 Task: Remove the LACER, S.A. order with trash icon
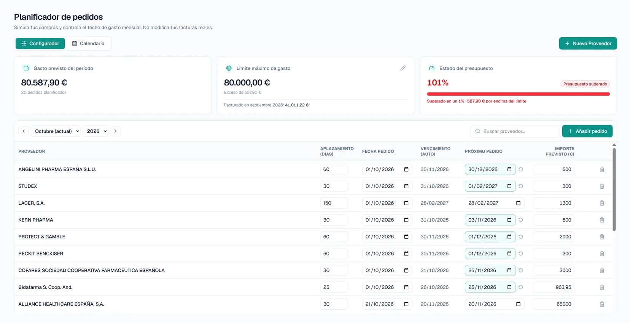tap(602, 203)
